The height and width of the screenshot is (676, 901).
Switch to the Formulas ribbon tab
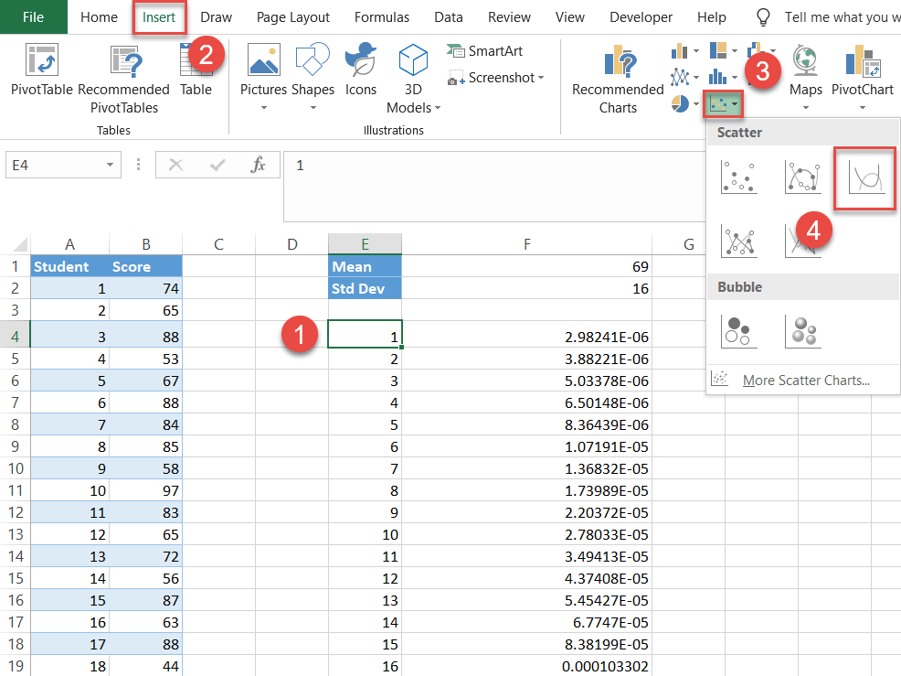381,16
